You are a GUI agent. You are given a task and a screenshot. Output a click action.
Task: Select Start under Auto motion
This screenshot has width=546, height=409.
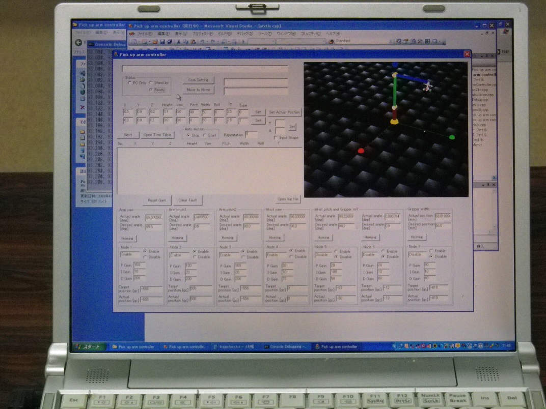tap(205, 135)
